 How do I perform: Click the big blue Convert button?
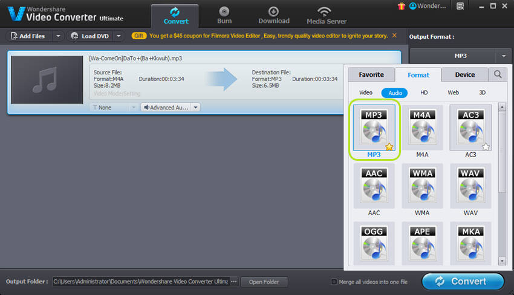tap(463, 282)
